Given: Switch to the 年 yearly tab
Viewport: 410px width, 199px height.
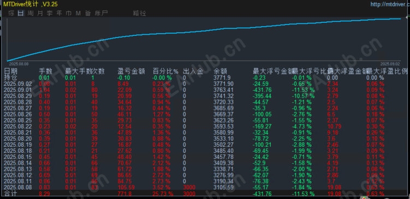Looking at the screenshot, I should tap(60, 13).
